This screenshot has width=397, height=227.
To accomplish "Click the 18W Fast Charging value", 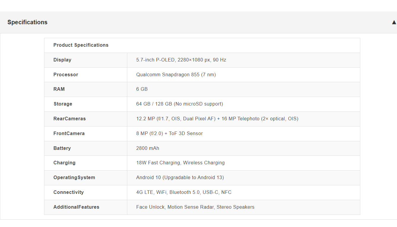I will 180,163.
